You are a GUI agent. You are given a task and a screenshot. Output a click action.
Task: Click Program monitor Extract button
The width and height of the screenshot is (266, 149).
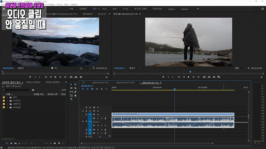pyautogui.click(x=209, y=77)
